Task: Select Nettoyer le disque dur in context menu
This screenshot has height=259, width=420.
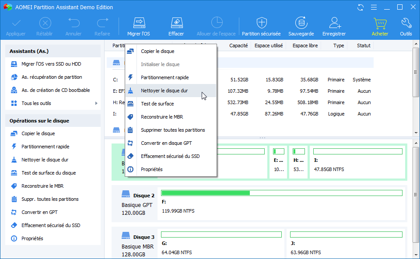Action: [164, 91]
